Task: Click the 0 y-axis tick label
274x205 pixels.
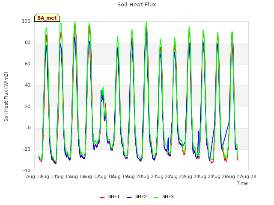Action: (x=29, y=128)
